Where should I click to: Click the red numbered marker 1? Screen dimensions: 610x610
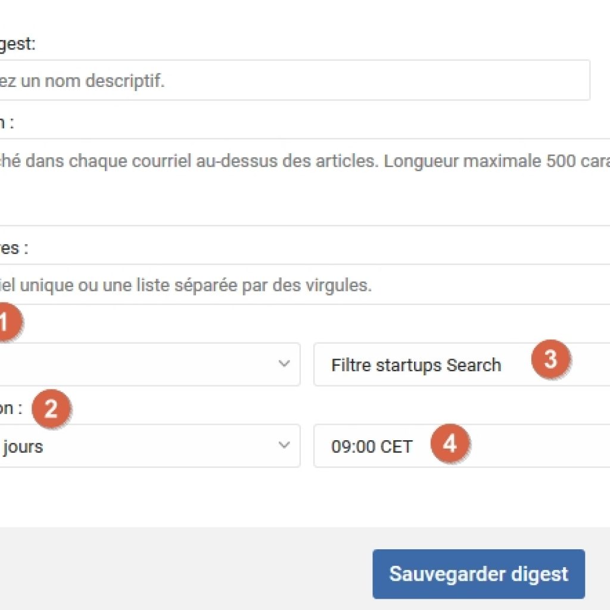(7, 322)
